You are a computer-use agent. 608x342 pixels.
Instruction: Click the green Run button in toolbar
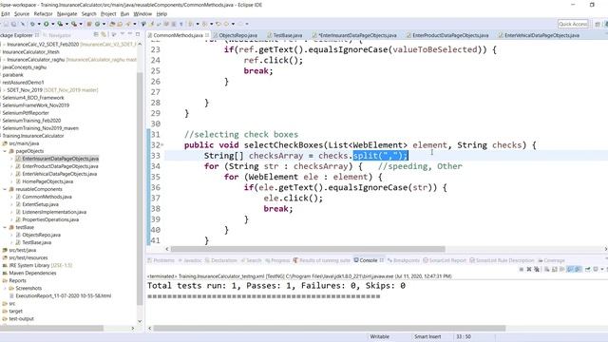[47, 24]
